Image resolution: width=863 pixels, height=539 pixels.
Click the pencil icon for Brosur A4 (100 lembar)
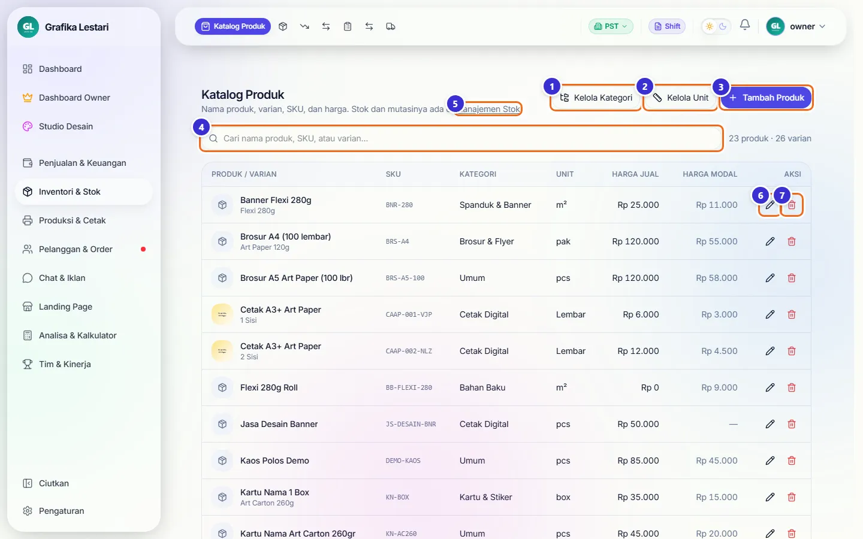[x=770, y=241]
